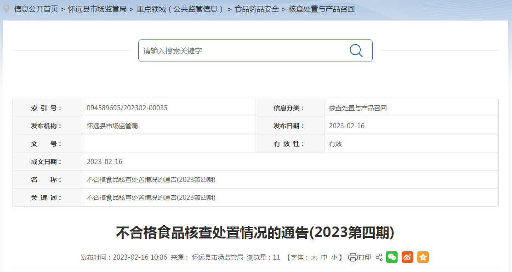
Task: Click the 发布时间：2023-02-16 10:06 text
Action: pyautogui.click(x=124, y=258)
